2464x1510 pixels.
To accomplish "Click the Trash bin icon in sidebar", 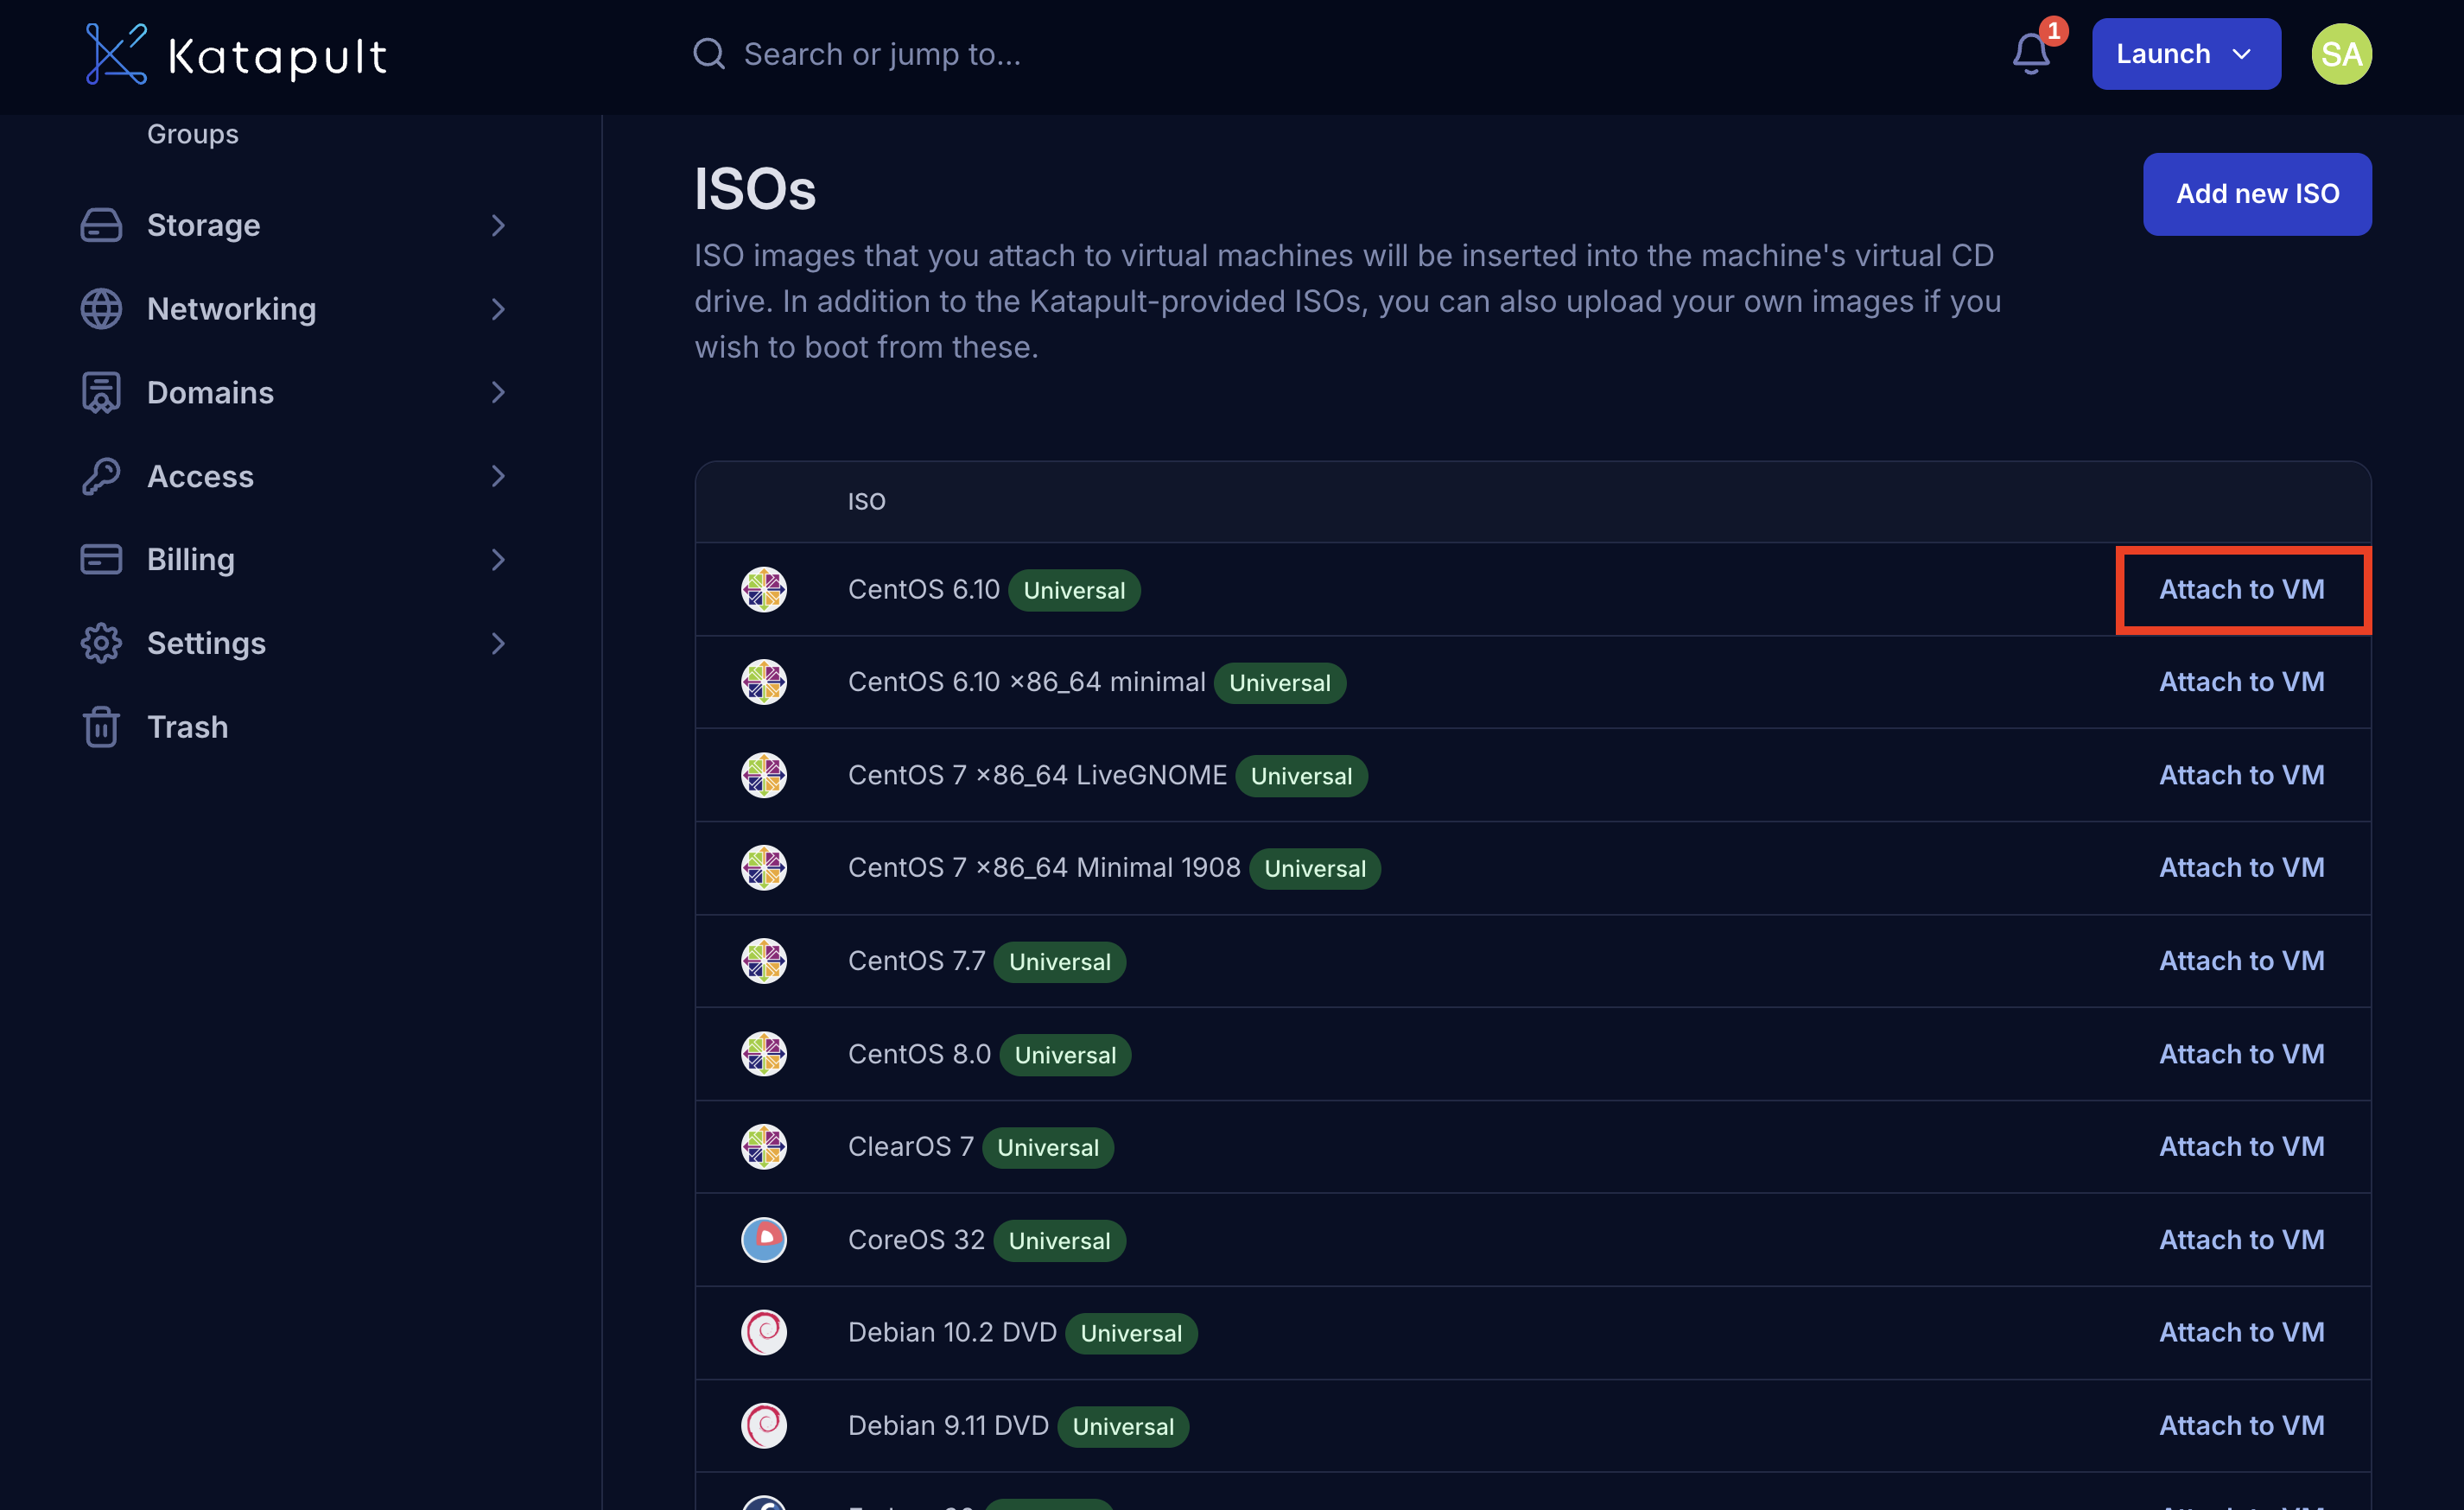I will point(101,727).
